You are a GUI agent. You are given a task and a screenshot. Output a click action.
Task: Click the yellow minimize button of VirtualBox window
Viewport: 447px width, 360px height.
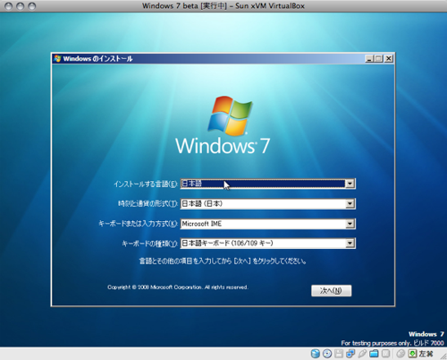[20, 6]
